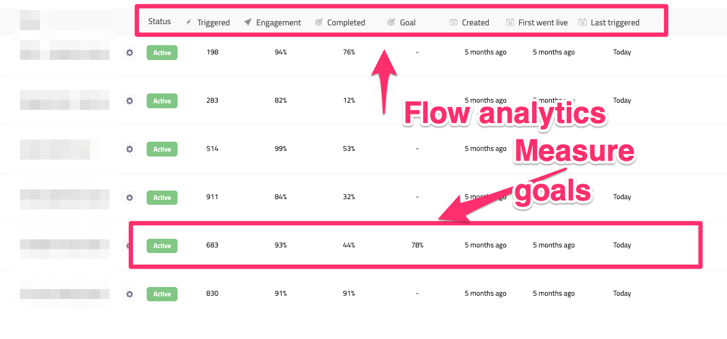Screen dimensions: 727x339
Task: Click the calendar icon beside Last triggered
Action: 582,22
